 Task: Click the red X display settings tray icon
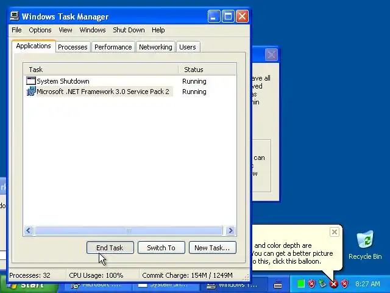pos(334,283)
